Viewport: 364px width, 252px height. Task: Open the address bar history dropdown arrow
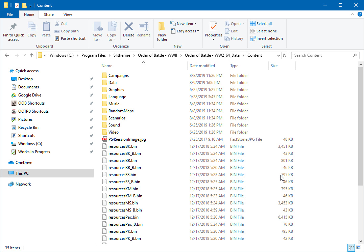coord(278,55)
